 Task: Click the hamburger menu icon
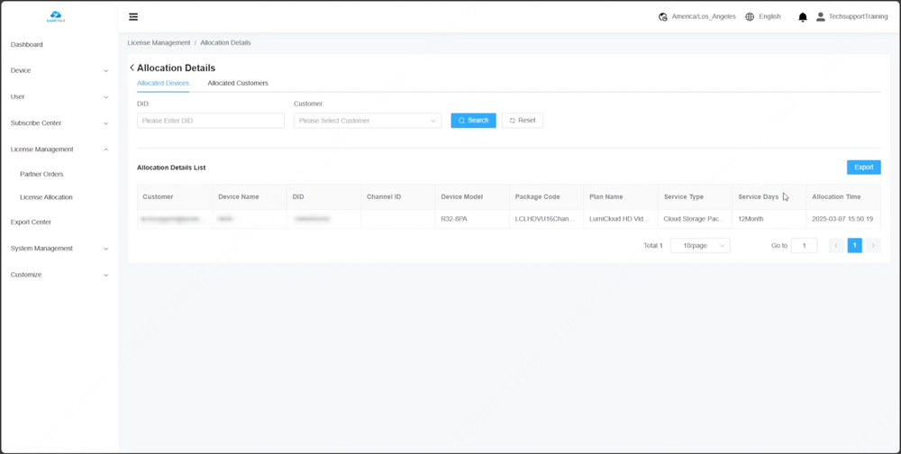pos(133,17)
